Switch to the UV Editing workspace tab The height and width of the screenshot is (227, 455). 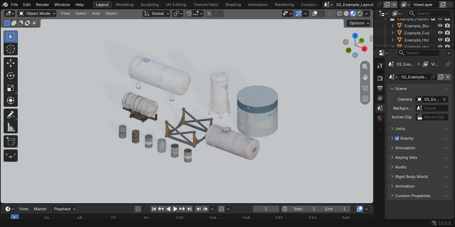(x=176, y=5)
